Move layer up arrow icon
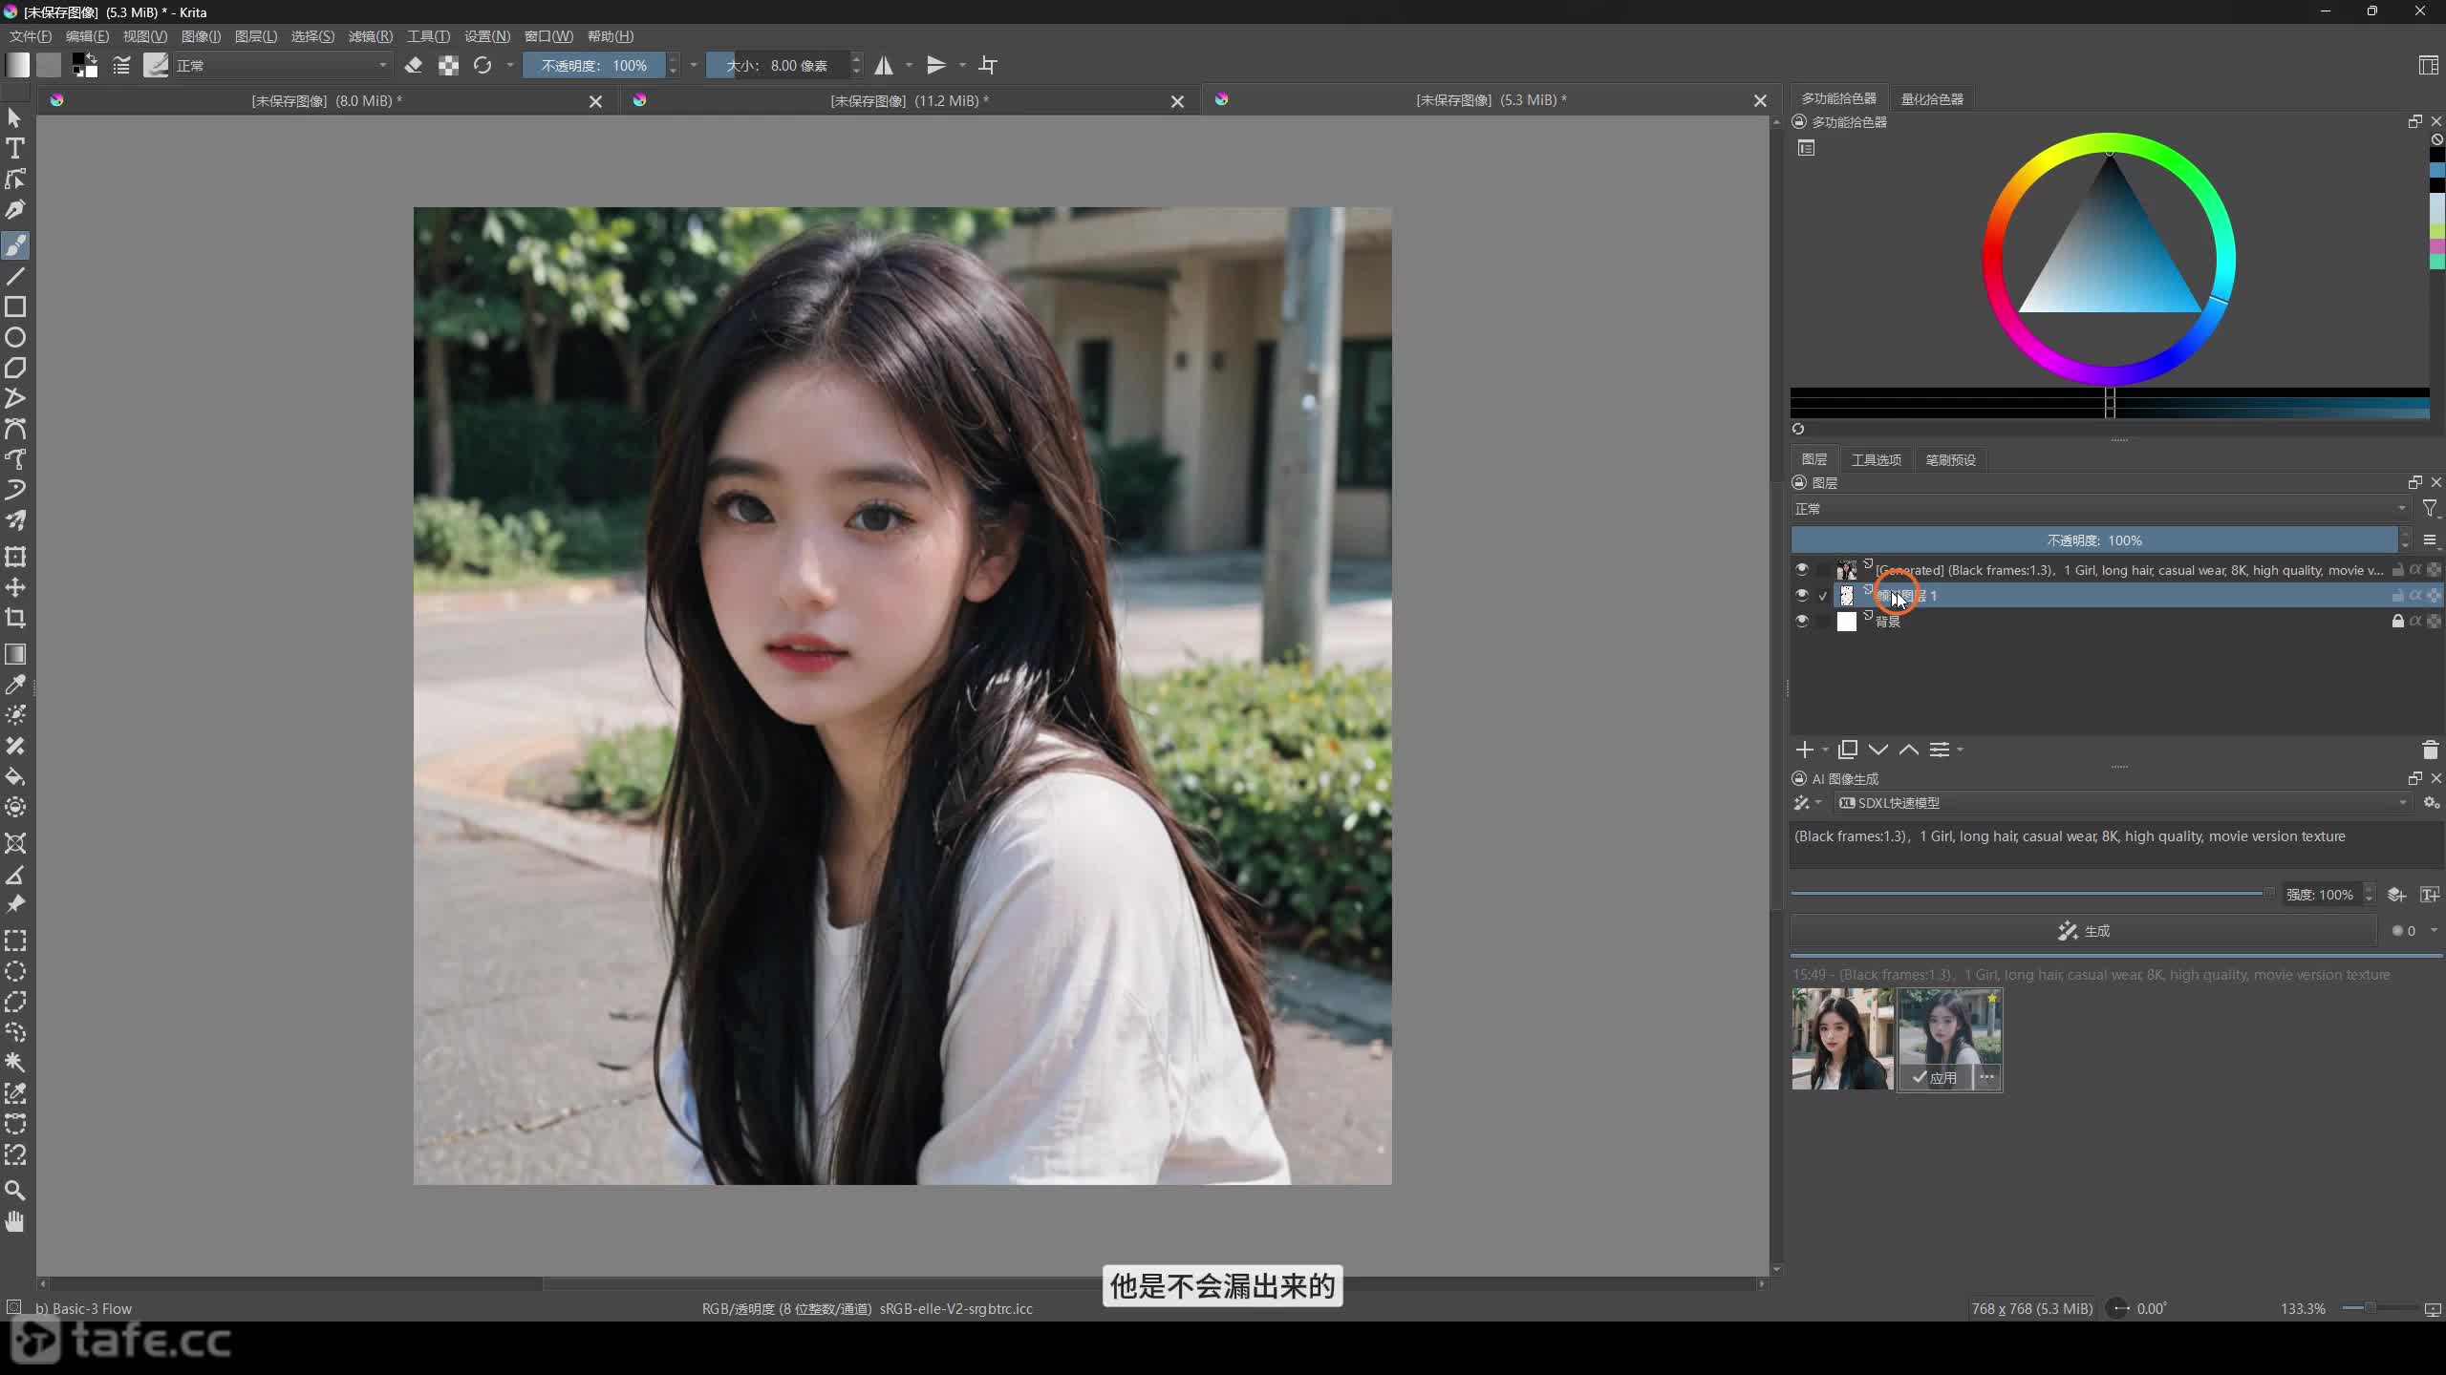 (1909, 750)
